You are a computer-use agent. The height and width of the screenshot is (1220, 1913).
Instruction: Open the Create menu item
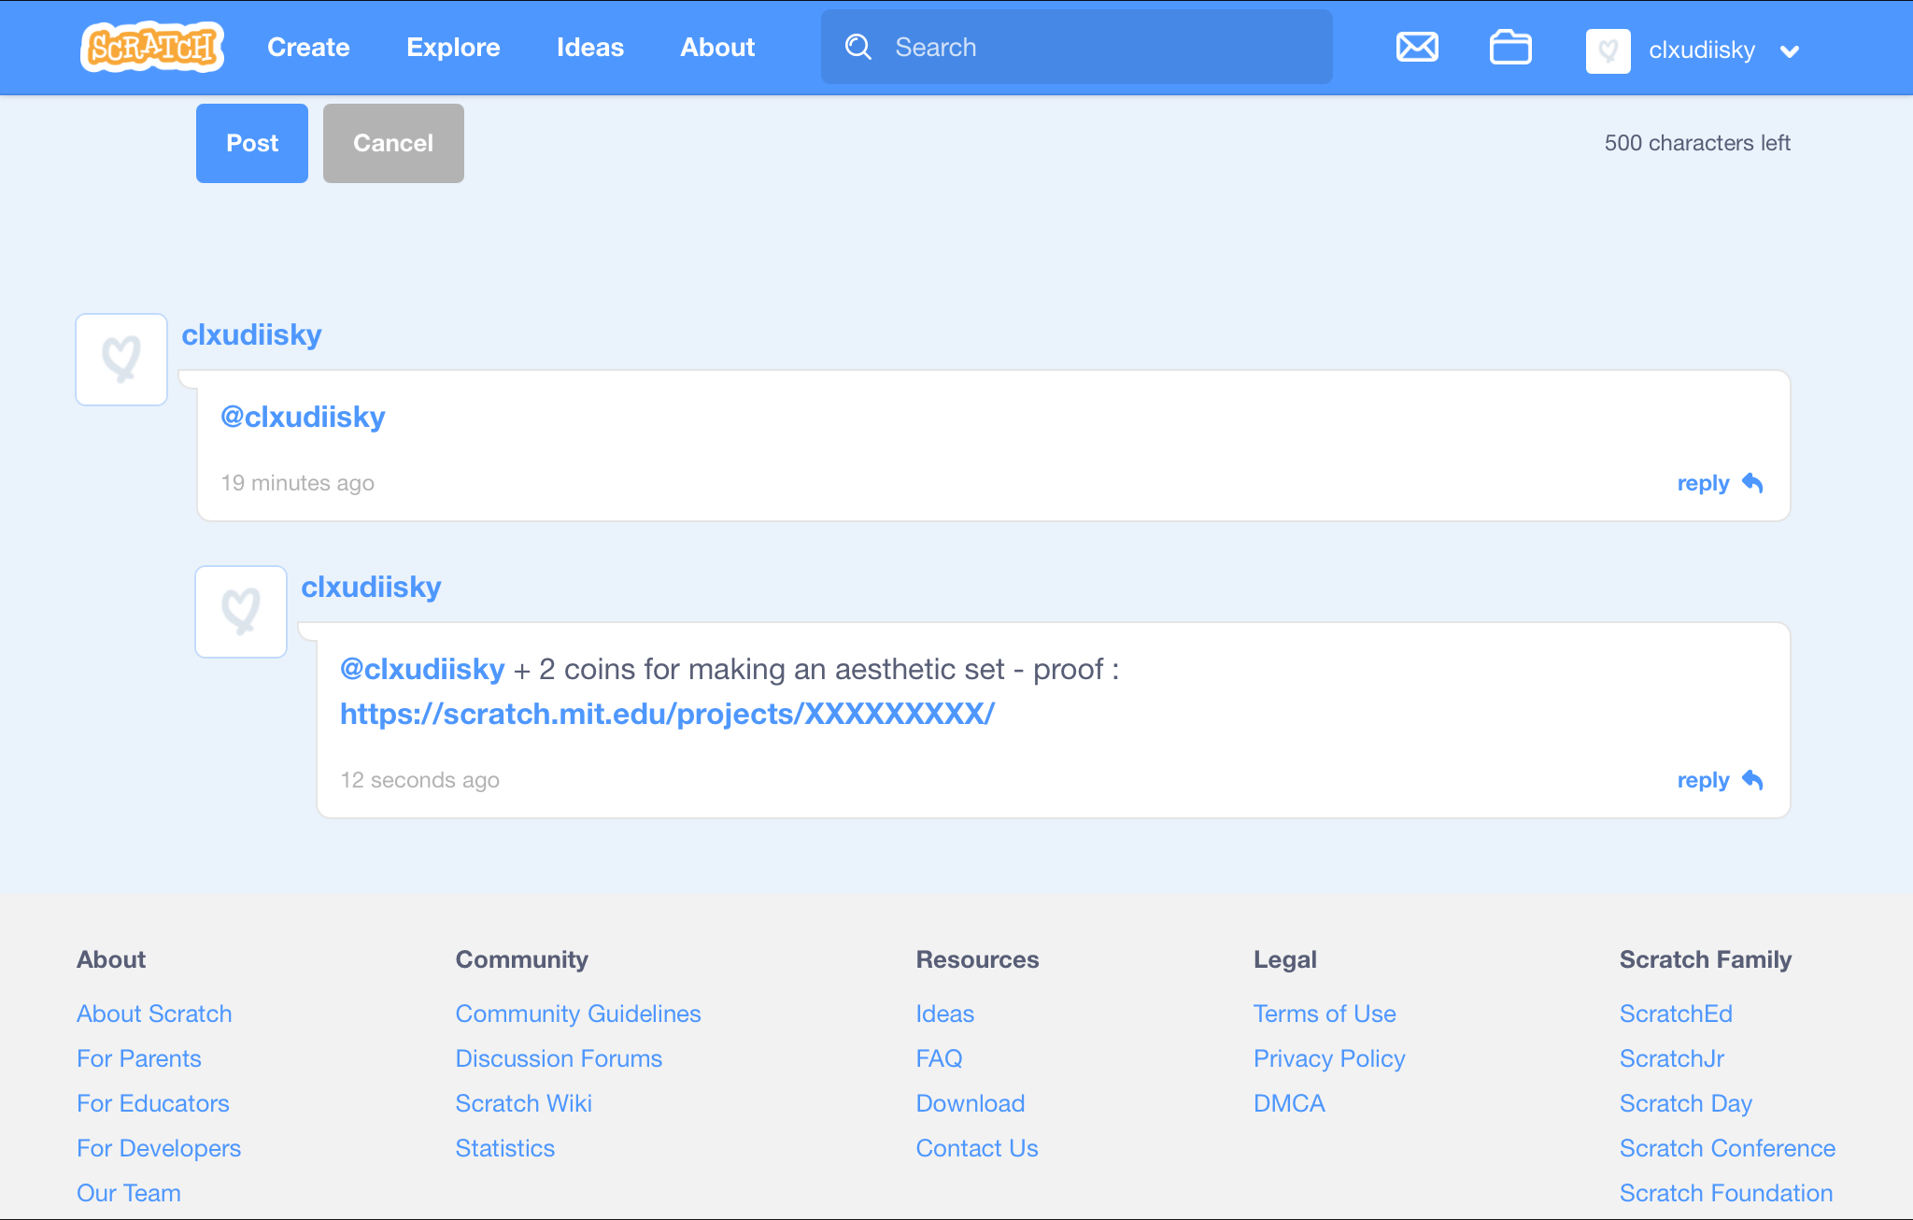308,47
